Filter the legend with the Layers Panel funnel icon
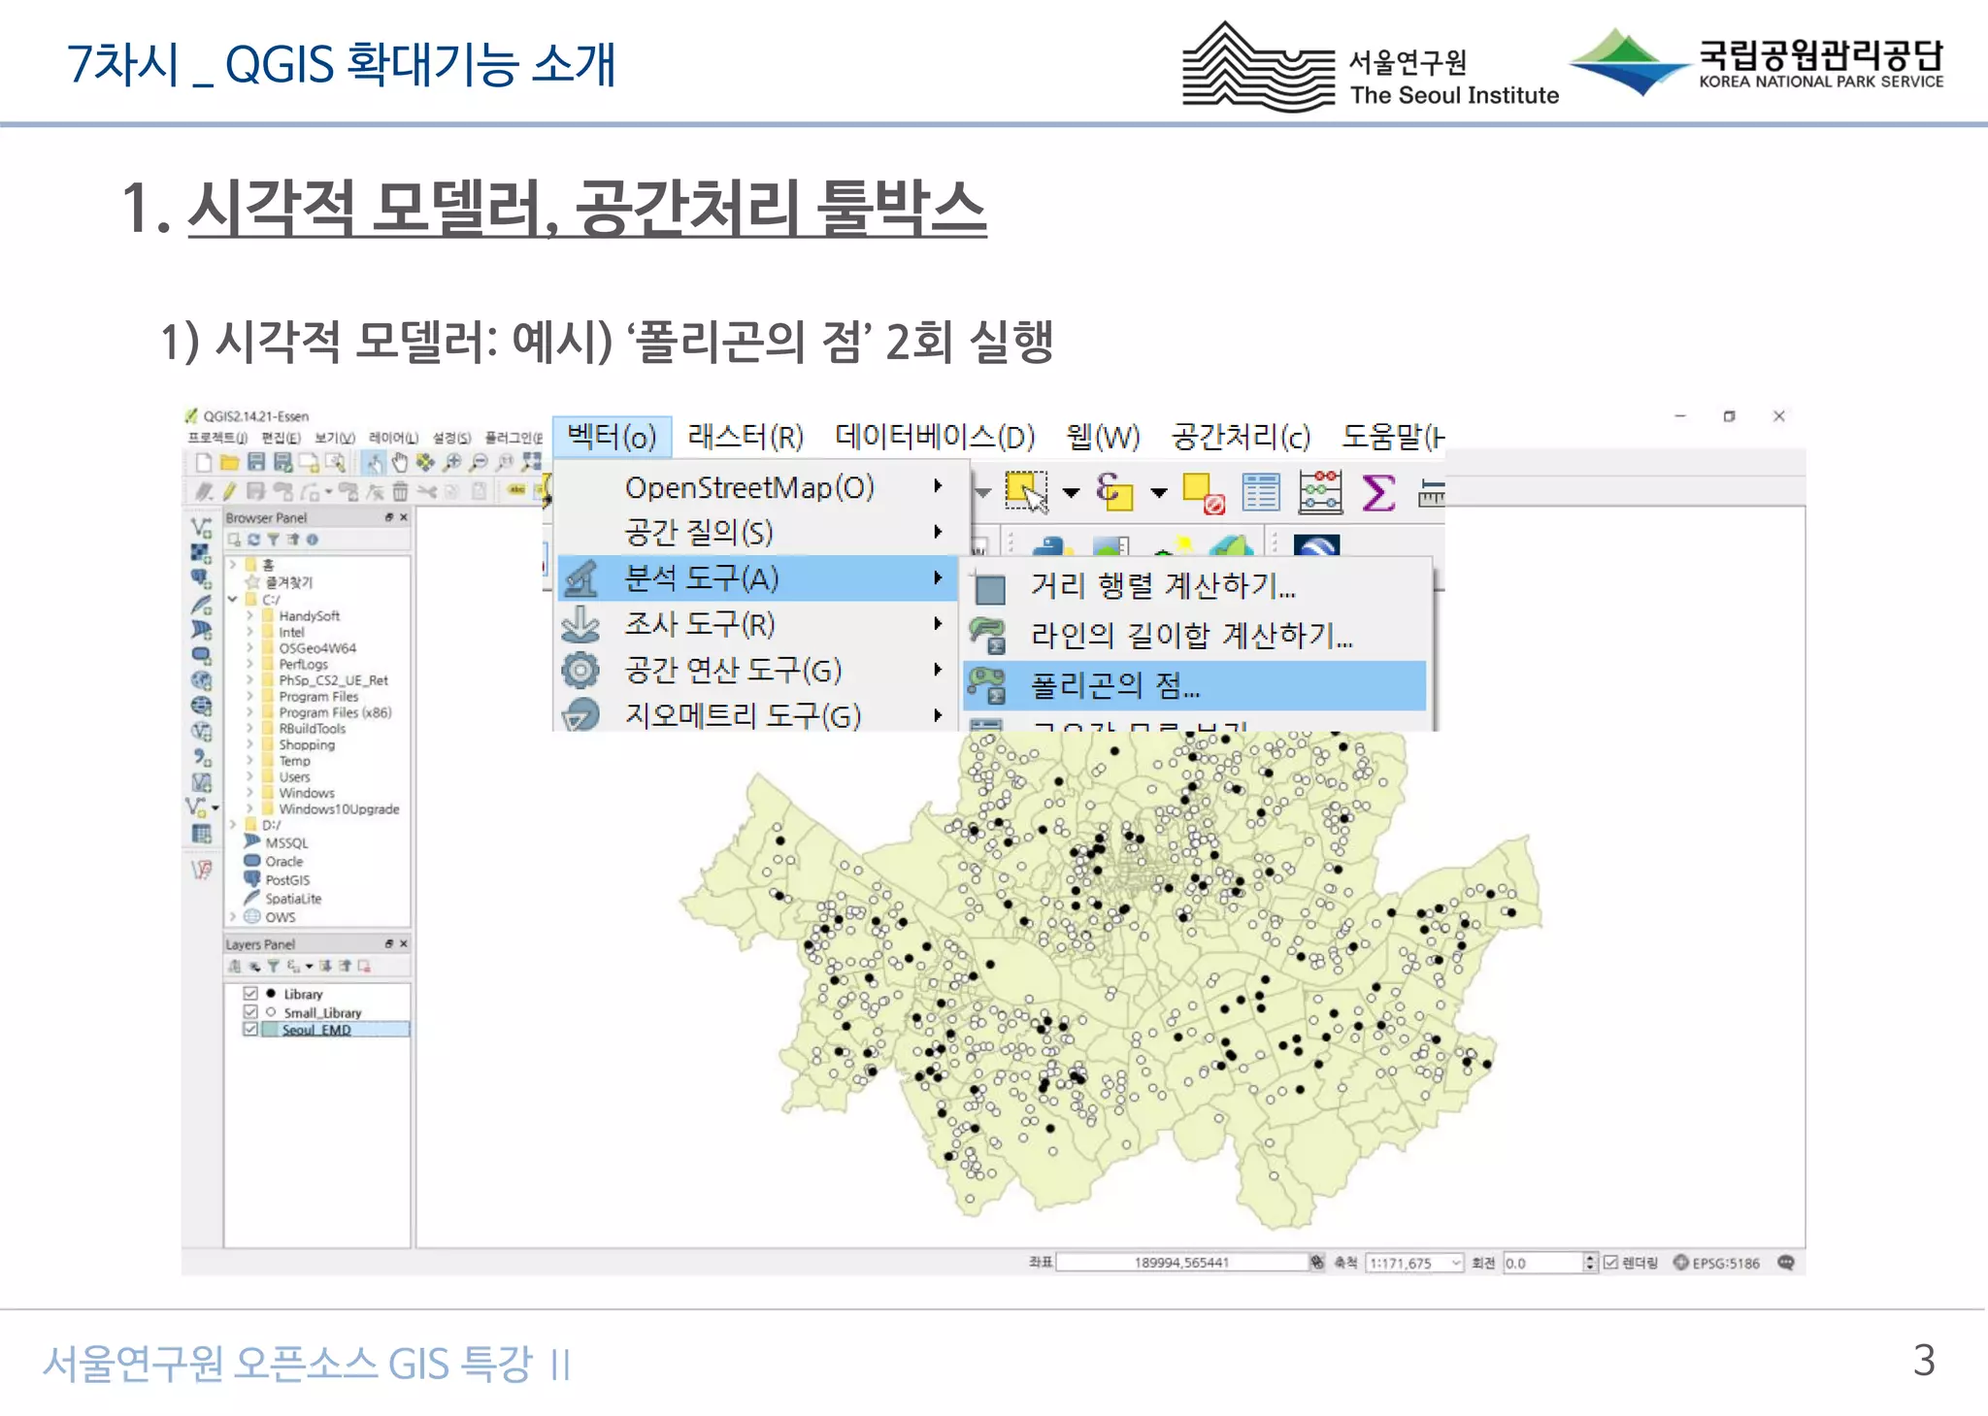 click(x=274, y=967)
